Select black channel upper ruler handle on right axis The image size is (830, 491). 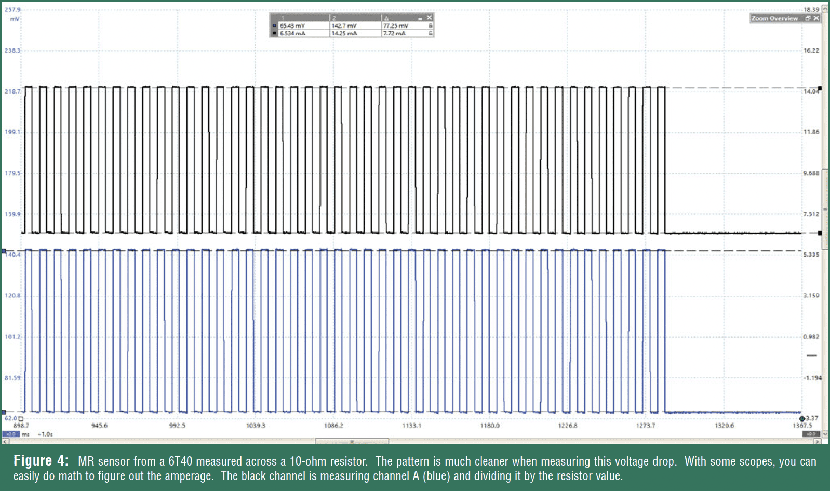tap(820, 88)
